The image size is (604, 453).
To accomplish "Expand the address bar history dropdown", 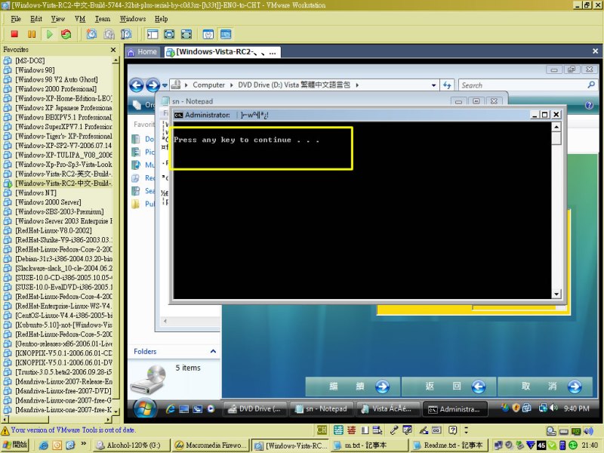I will [x=433, y=85].
